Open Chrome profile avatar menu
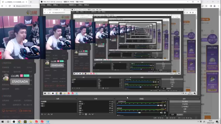The height and width of the screenshot is (124, 221). (x=215, y=6)
